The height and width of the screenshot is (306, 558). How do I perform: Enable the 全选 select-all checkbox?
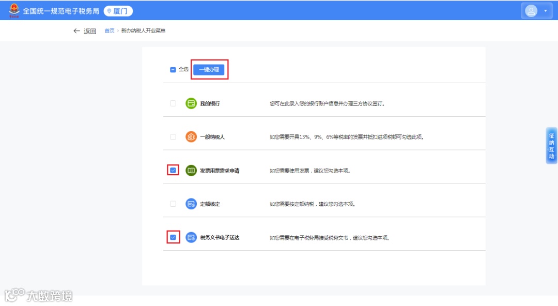coord(173,69)
